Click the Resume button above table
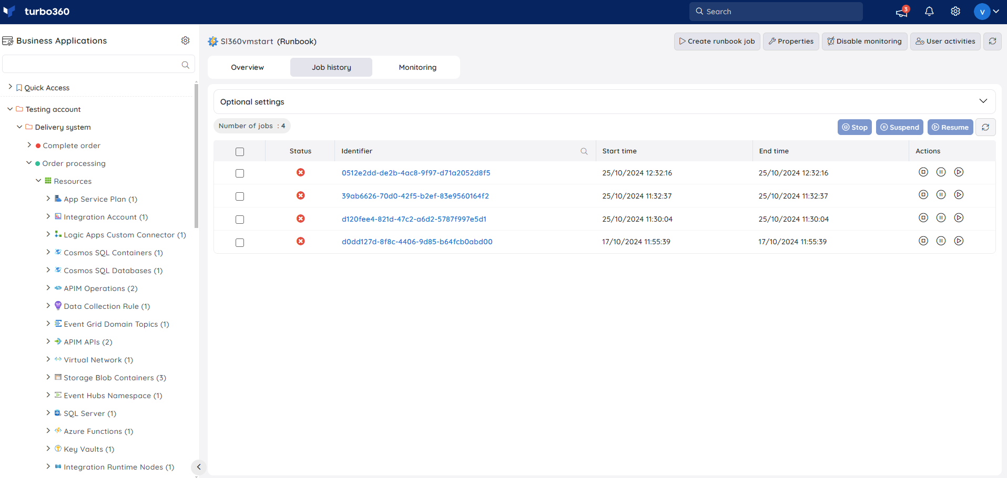The height and width of the screenshot is (478, 1007). tap(950, 127)
